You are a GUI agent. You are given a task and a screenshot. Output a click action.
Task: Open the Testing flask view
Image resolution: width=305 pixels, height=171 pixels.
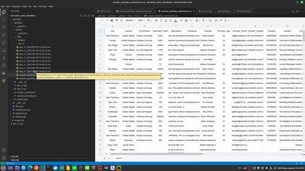click(4, 58)
